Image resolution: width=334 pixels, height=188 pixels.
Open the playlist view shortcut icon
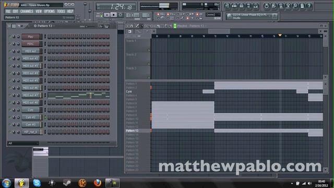[x=228, y=6]
